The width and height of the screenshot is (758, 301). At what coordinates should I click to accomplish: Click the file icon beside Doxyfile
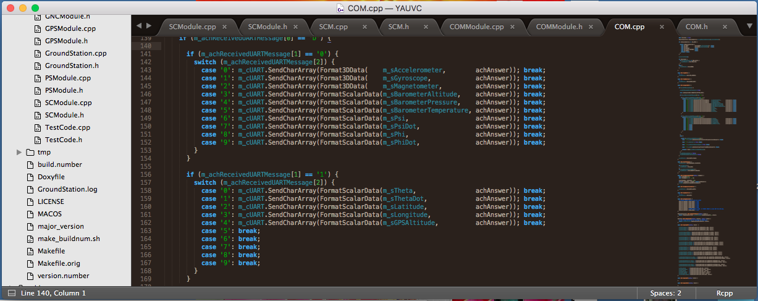coord(30,177)
